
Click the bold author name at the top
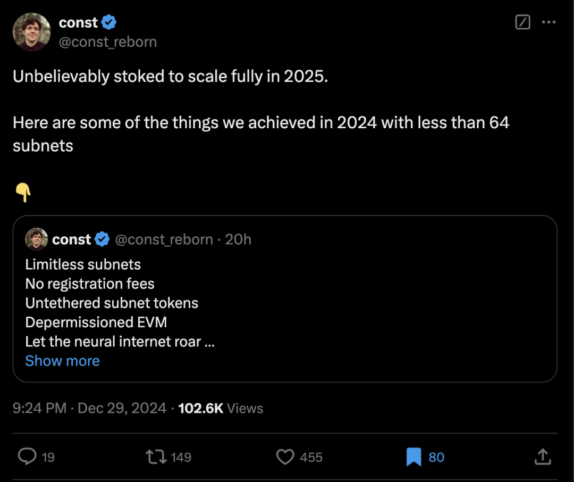(x=78, y=23)
